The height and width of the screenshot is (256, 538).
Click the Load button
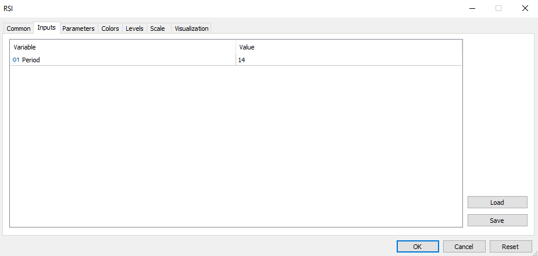click(x=497, y=202)
